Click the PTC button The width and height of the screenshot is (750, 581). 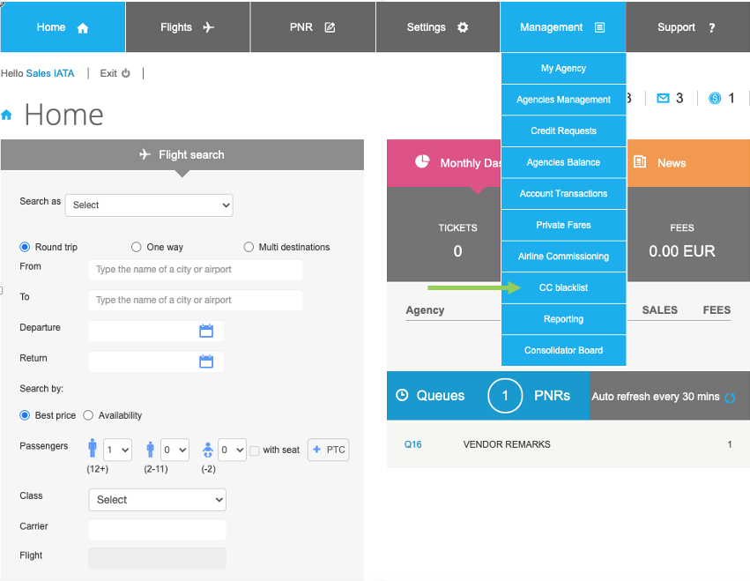[328, 450]
